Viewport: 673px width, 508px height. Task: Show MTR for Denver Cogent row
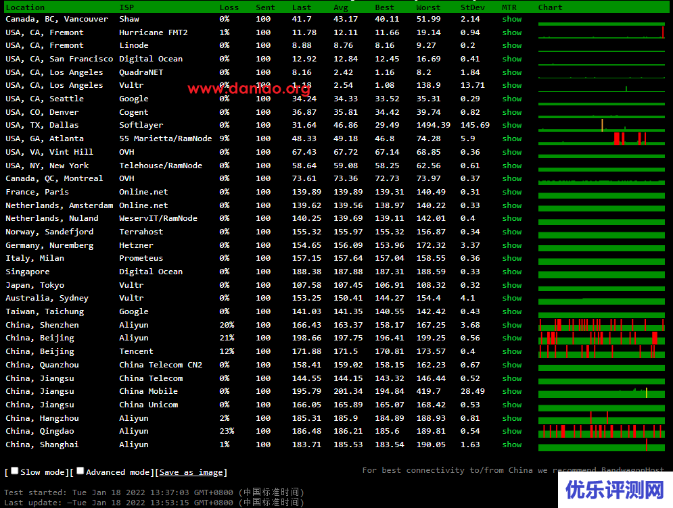click(x=512, y=112)
